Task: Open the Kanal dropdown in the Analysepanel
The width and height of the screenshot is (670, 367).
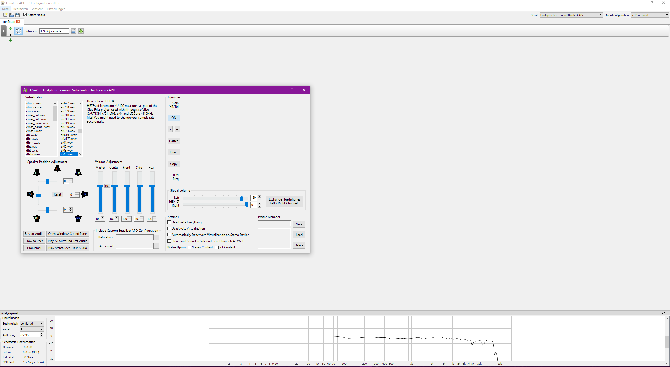Action: [32, 329]
